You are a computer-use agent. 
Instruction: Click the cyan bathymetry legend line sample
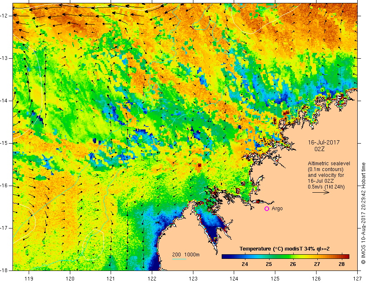click(x=179, y=259)
